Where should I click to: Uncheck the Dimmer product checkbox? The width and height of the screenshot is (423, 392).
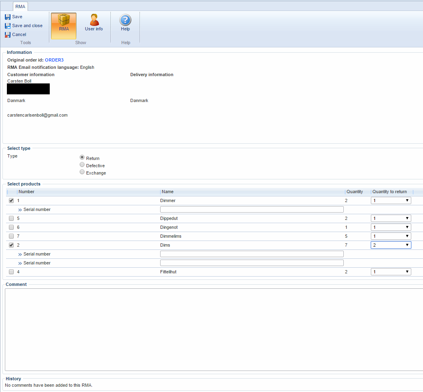click(11, 200)
